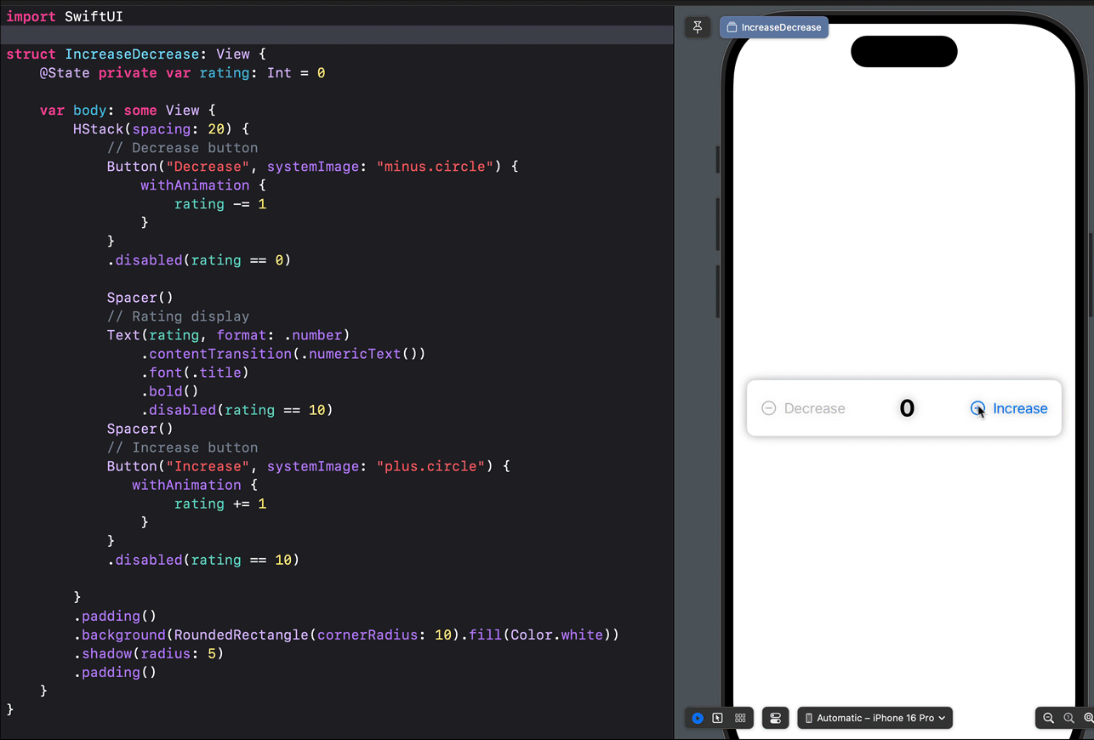
Task: Place cursor on "var body: some View {"
Action: click(128, 110)
